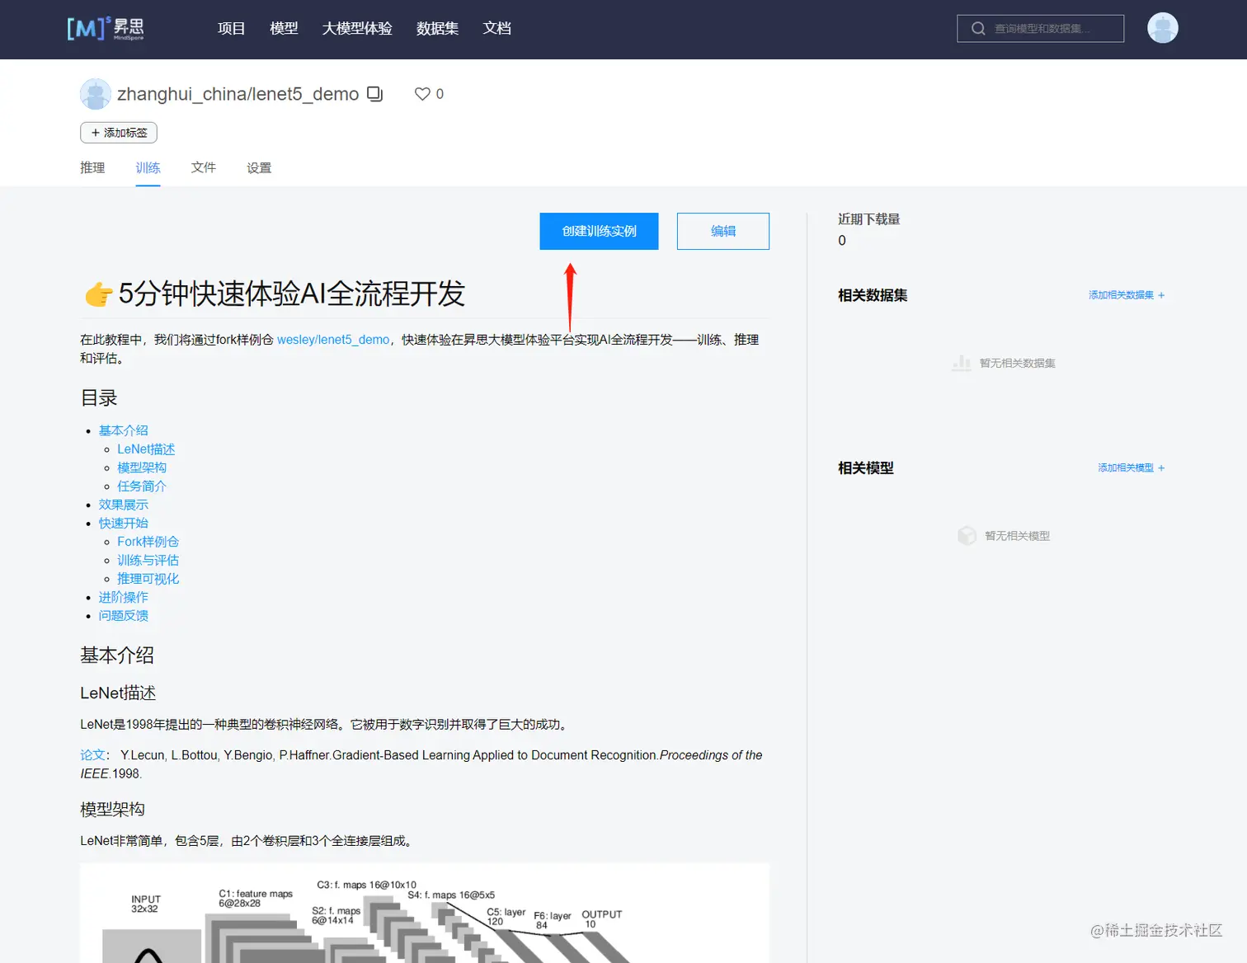This screenshot has height=963, width=1247.
Task: Click the 编辑 button
Action: point(723,231)
